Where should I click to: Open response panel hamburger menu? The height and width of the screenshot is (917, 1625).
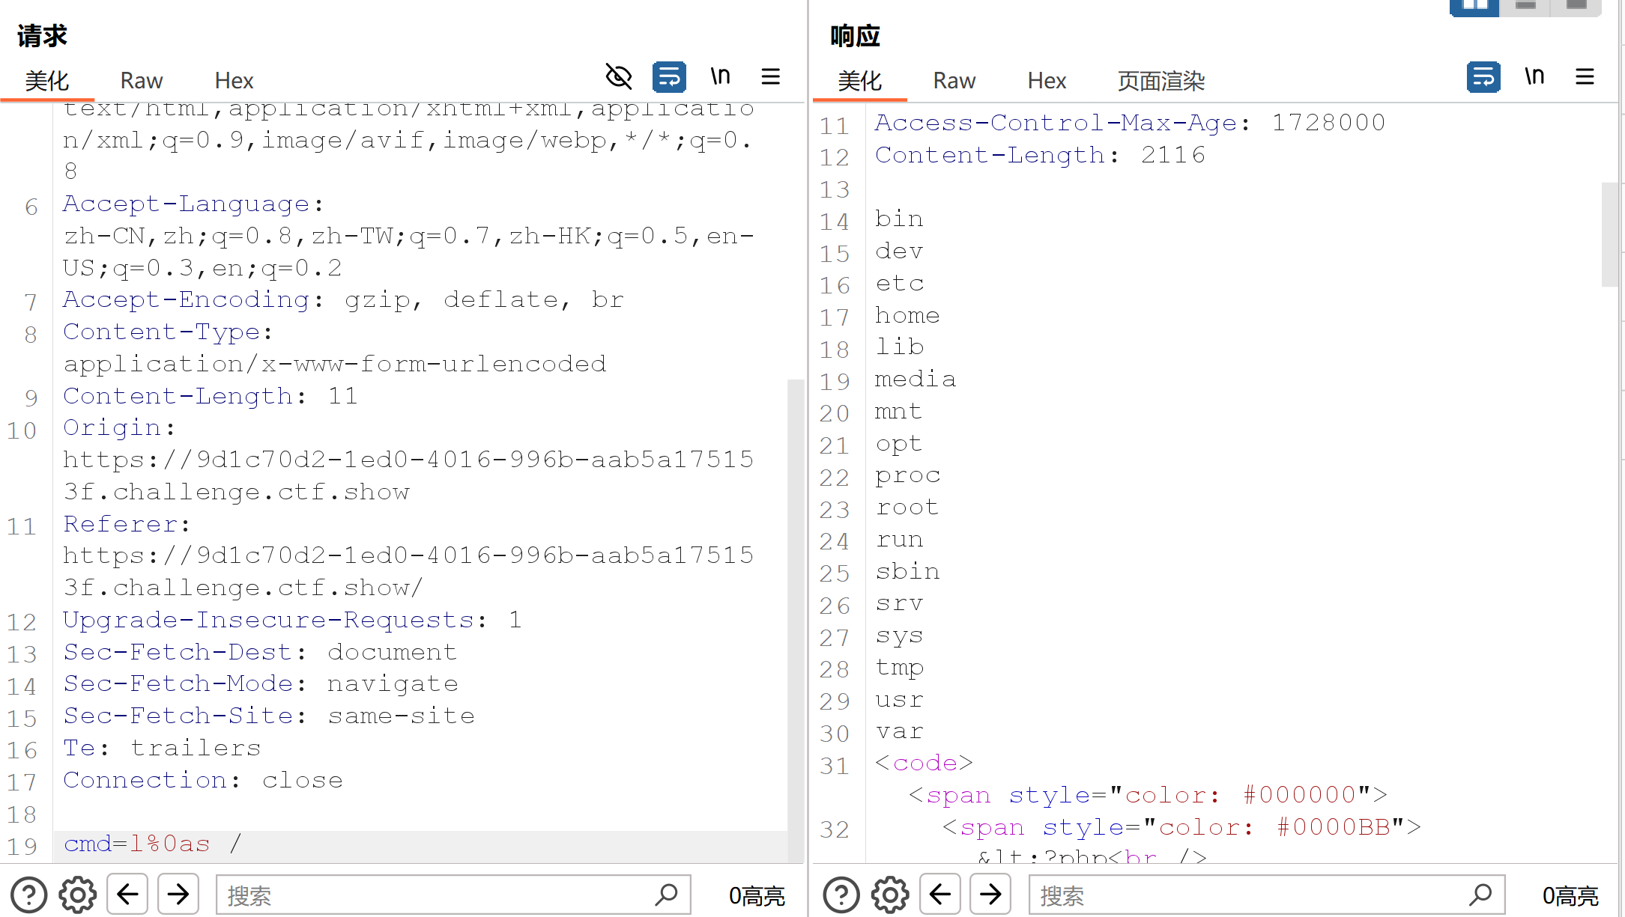pyautogui.click(x=1585, y=76)
